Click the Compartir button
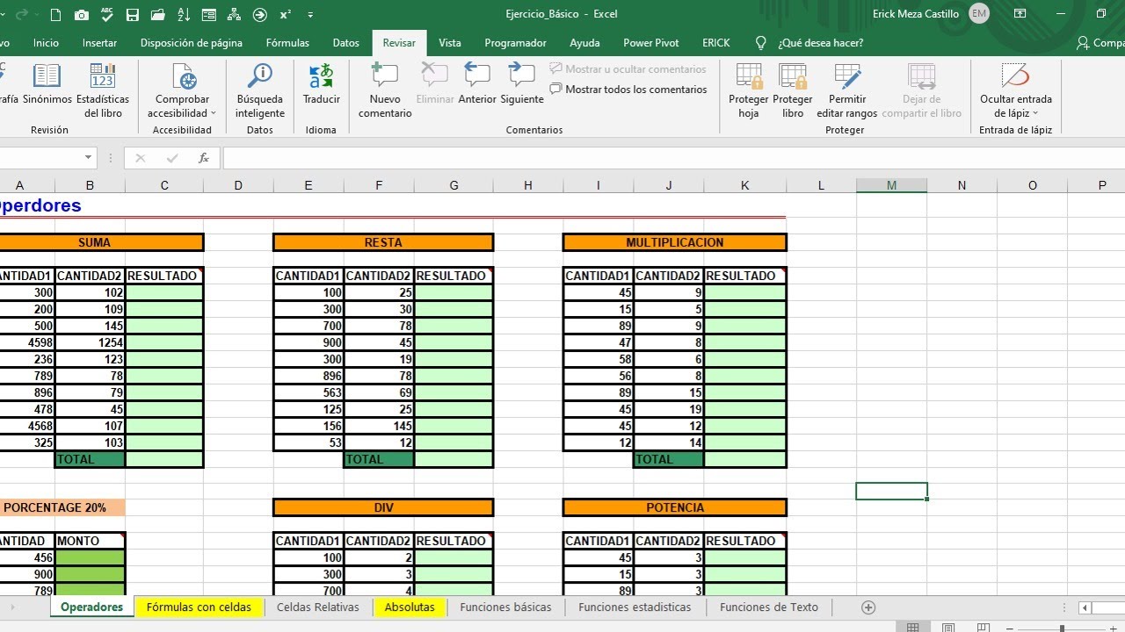This screenshot has height=632, width=1125. coord(1100,42)
